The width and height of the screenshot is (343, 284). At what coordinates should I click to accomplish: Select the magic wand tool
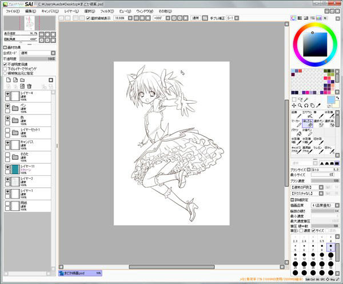pos(306,100)
